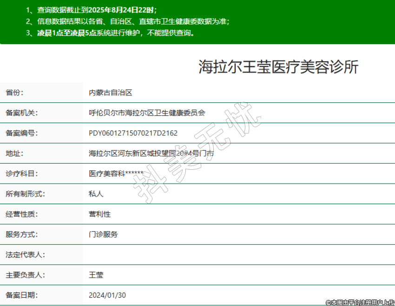Click the business nature value 营利性

99,214
